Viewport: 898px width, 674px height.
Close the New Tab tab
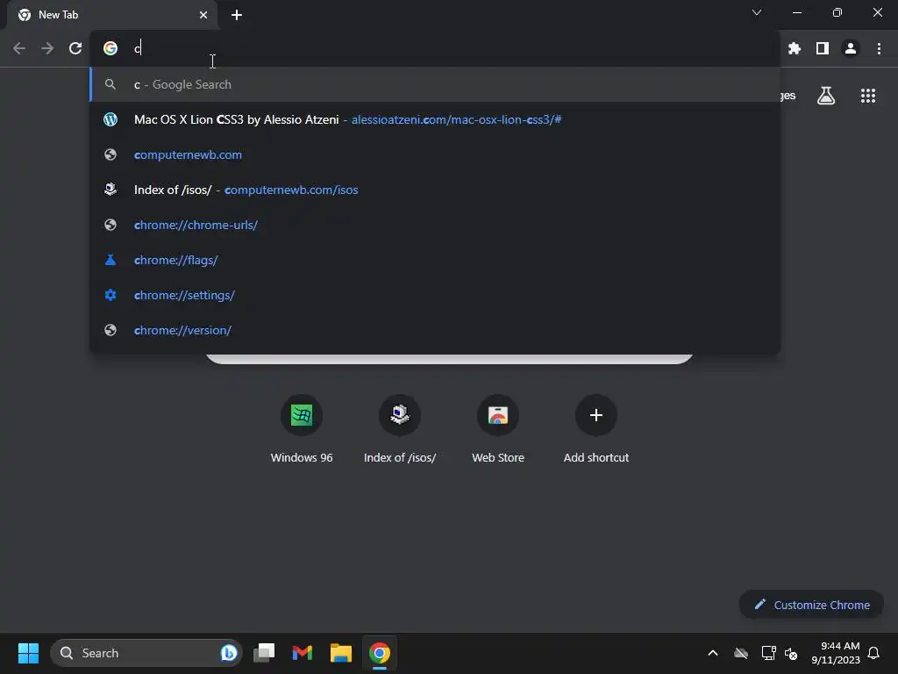[203, 15]
